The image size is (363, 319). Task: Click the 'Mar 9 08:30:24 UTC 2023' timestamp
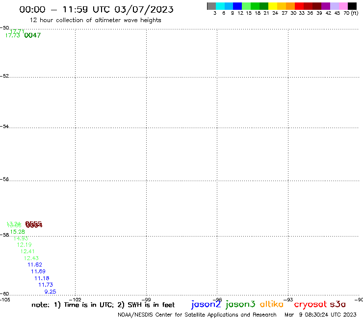(x=320, y=315)
